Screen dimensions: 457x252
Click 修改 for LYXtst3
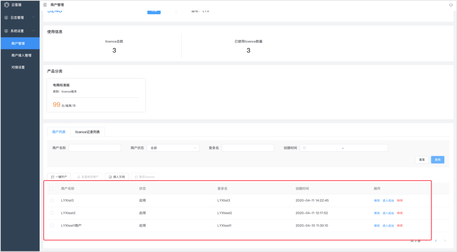click(x=377, y=201)
